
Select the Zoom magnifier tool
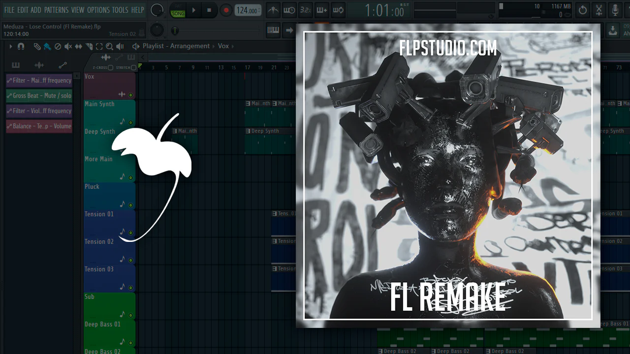109,46
